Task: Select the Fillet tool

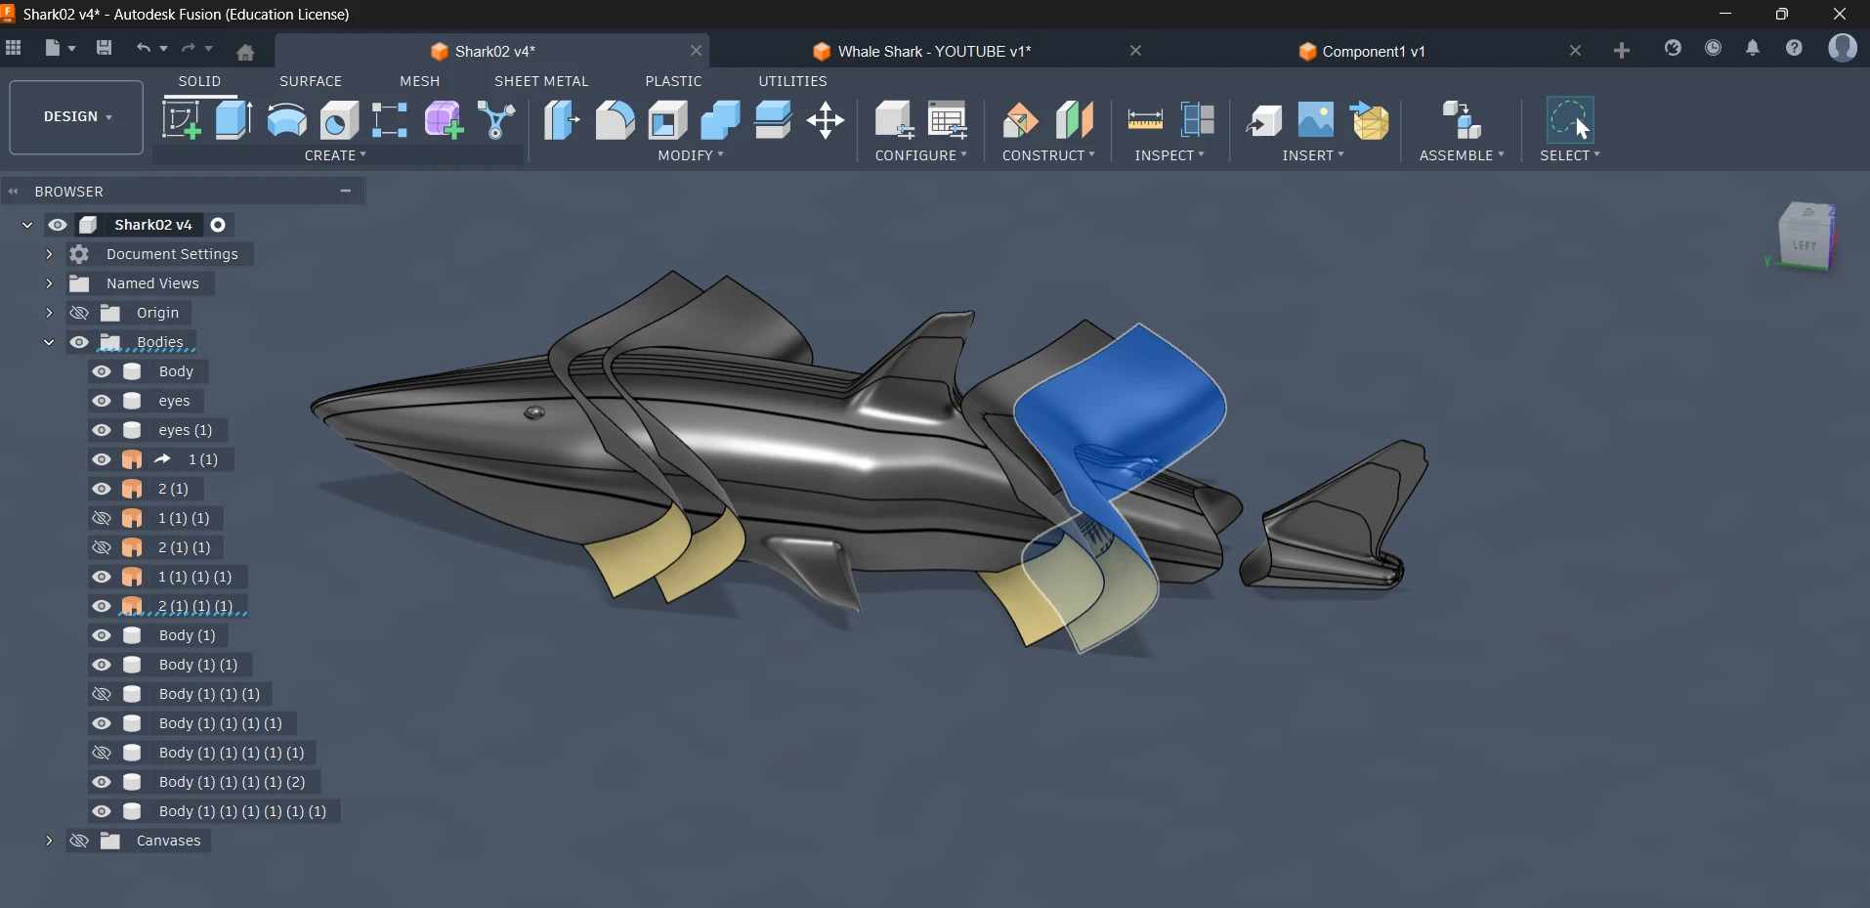Action: point(615,120)
